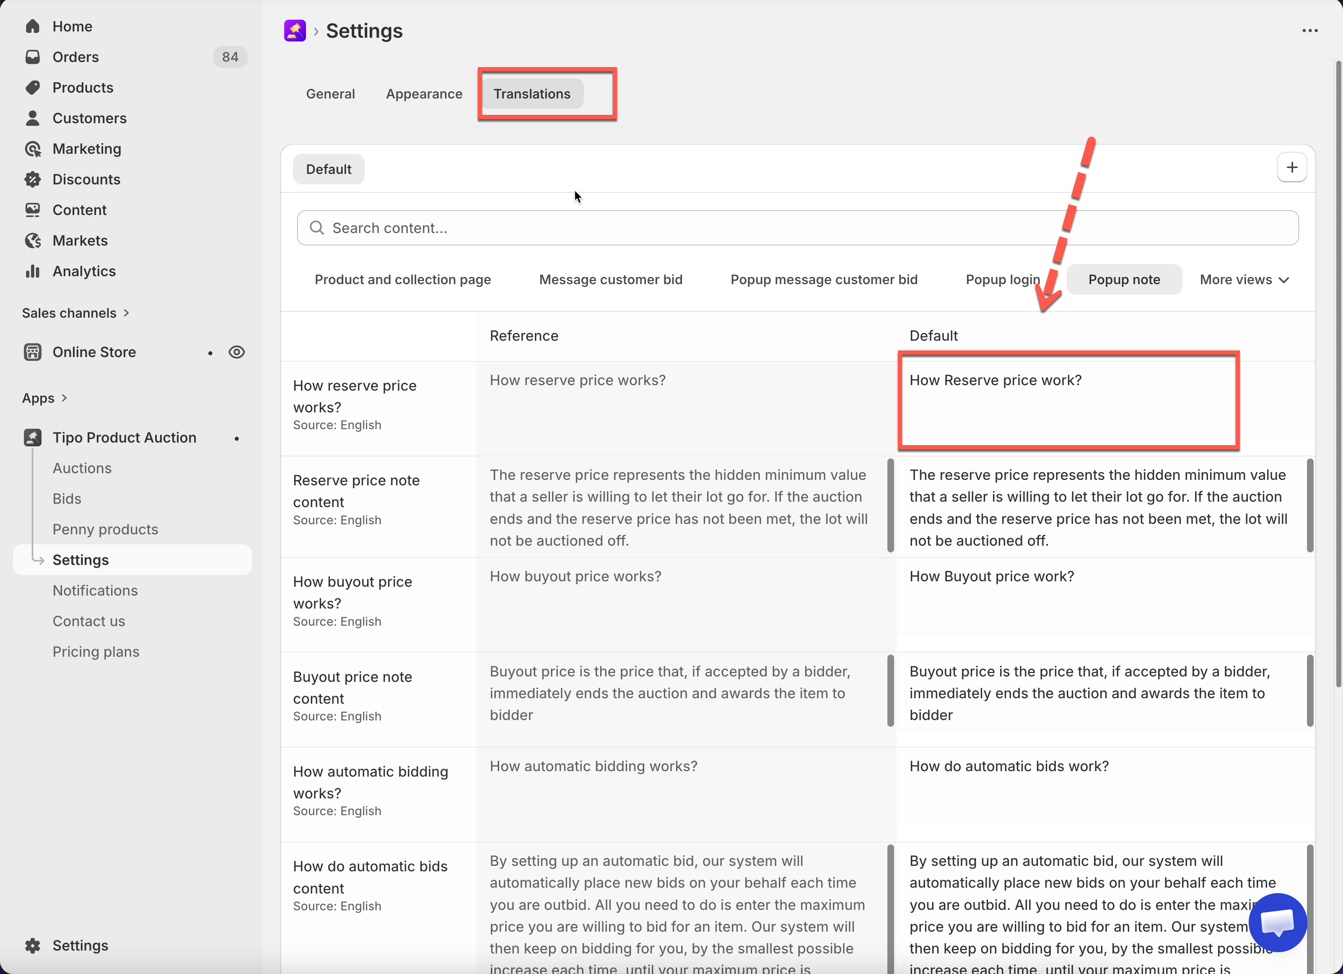
Task: Click the Orders inbox icon
Action: tap(33, 57)
